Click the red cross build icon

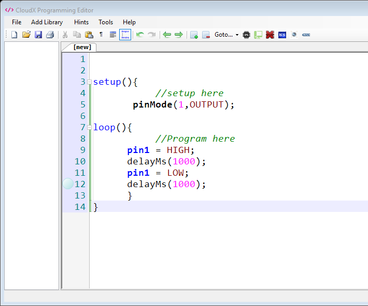(x=270, y=35)
